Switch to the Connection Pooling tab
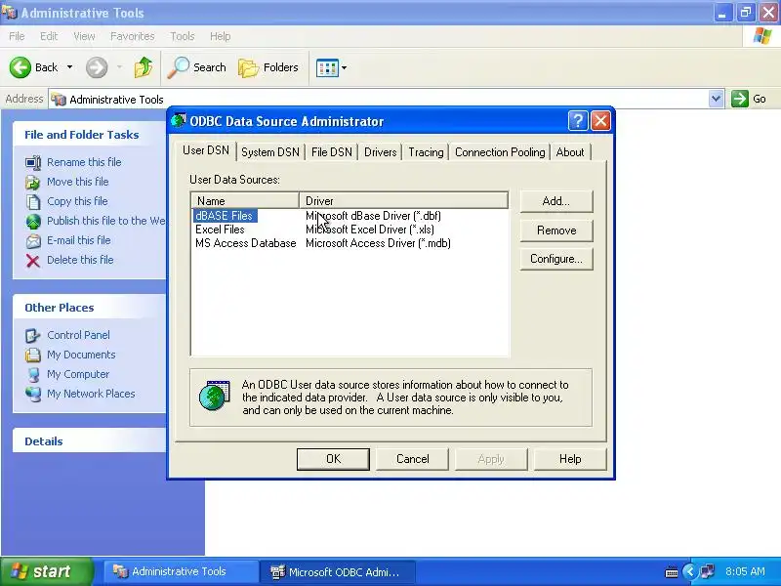This screenshot has height=586, width=781. (500, 152)
